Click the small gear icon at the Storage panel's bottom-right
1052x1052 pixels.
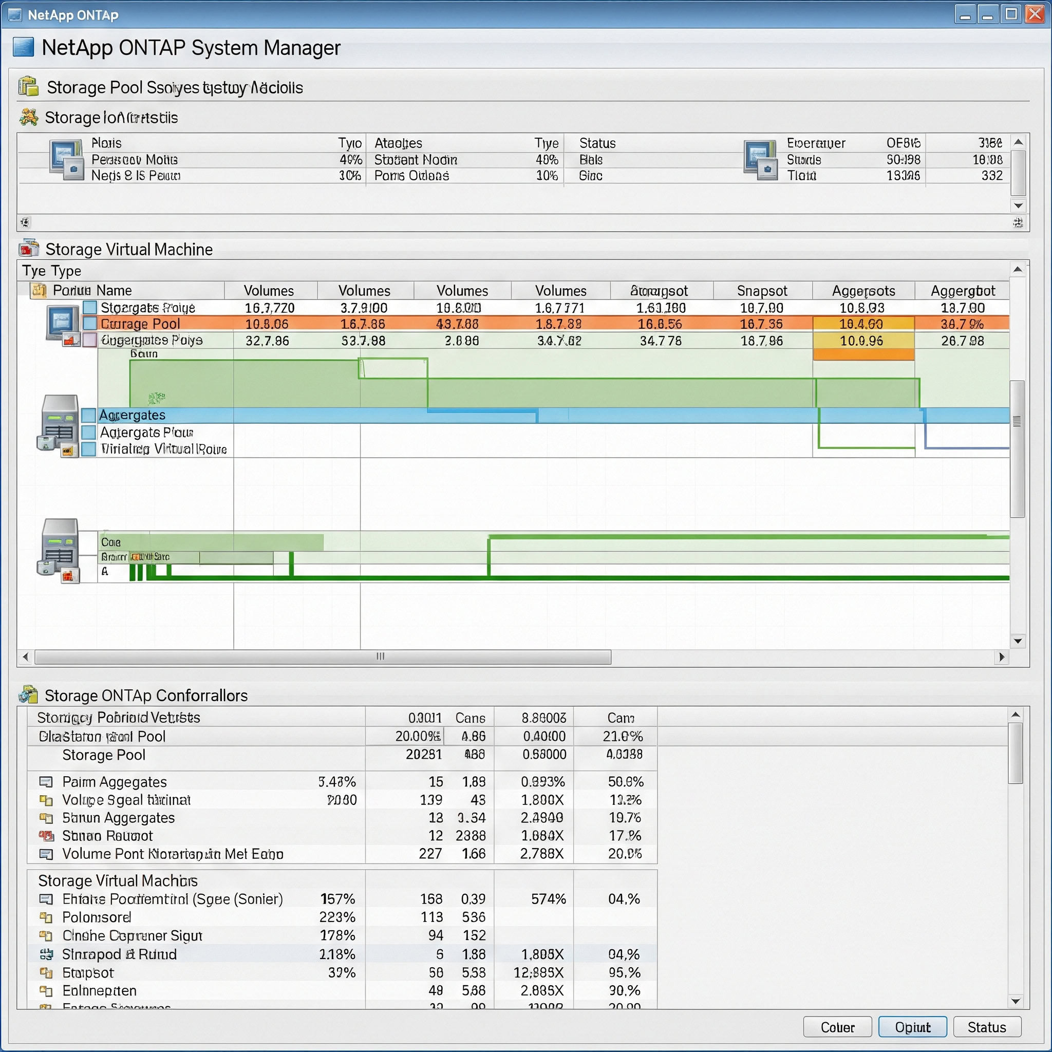(1018, 222)
